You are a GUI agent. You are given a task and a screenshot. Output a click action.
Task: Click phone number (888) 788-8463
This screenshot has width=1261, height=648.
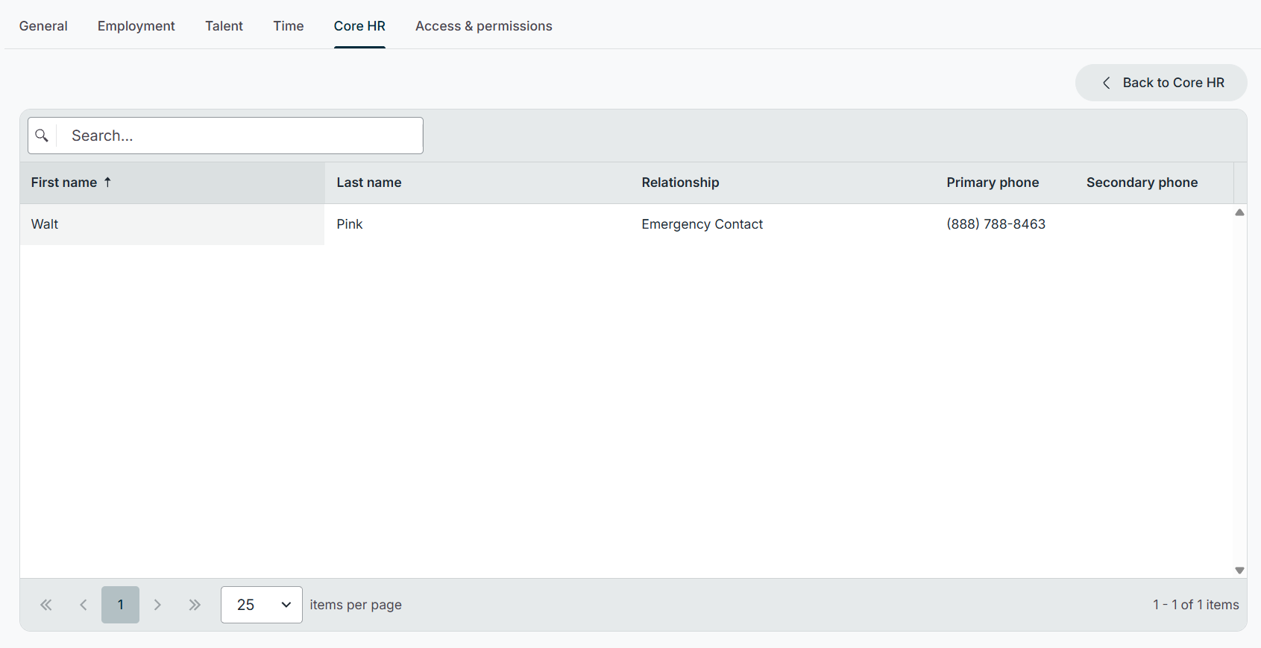[996, 224]
